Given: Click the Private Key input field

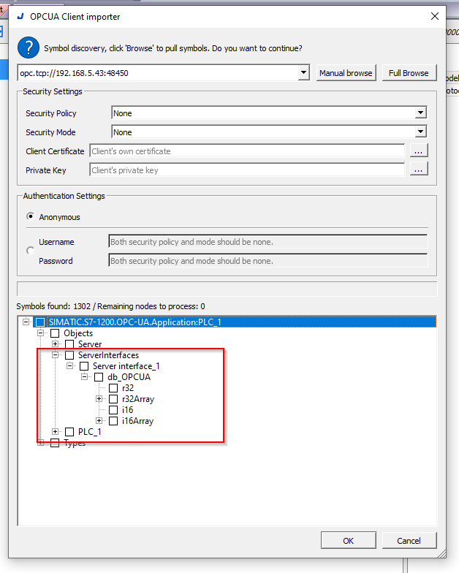Looking at the screenshot, I should pyautogui.click(x=247, y=170).
